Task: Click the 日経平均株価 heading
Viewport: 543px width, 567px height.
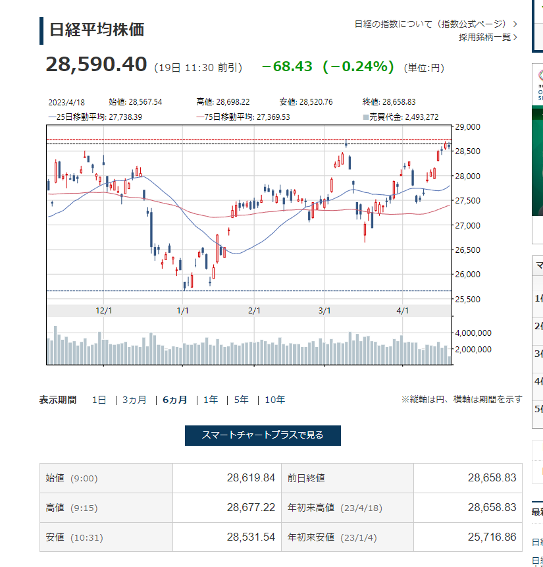Action: click(x=97, y=30)
